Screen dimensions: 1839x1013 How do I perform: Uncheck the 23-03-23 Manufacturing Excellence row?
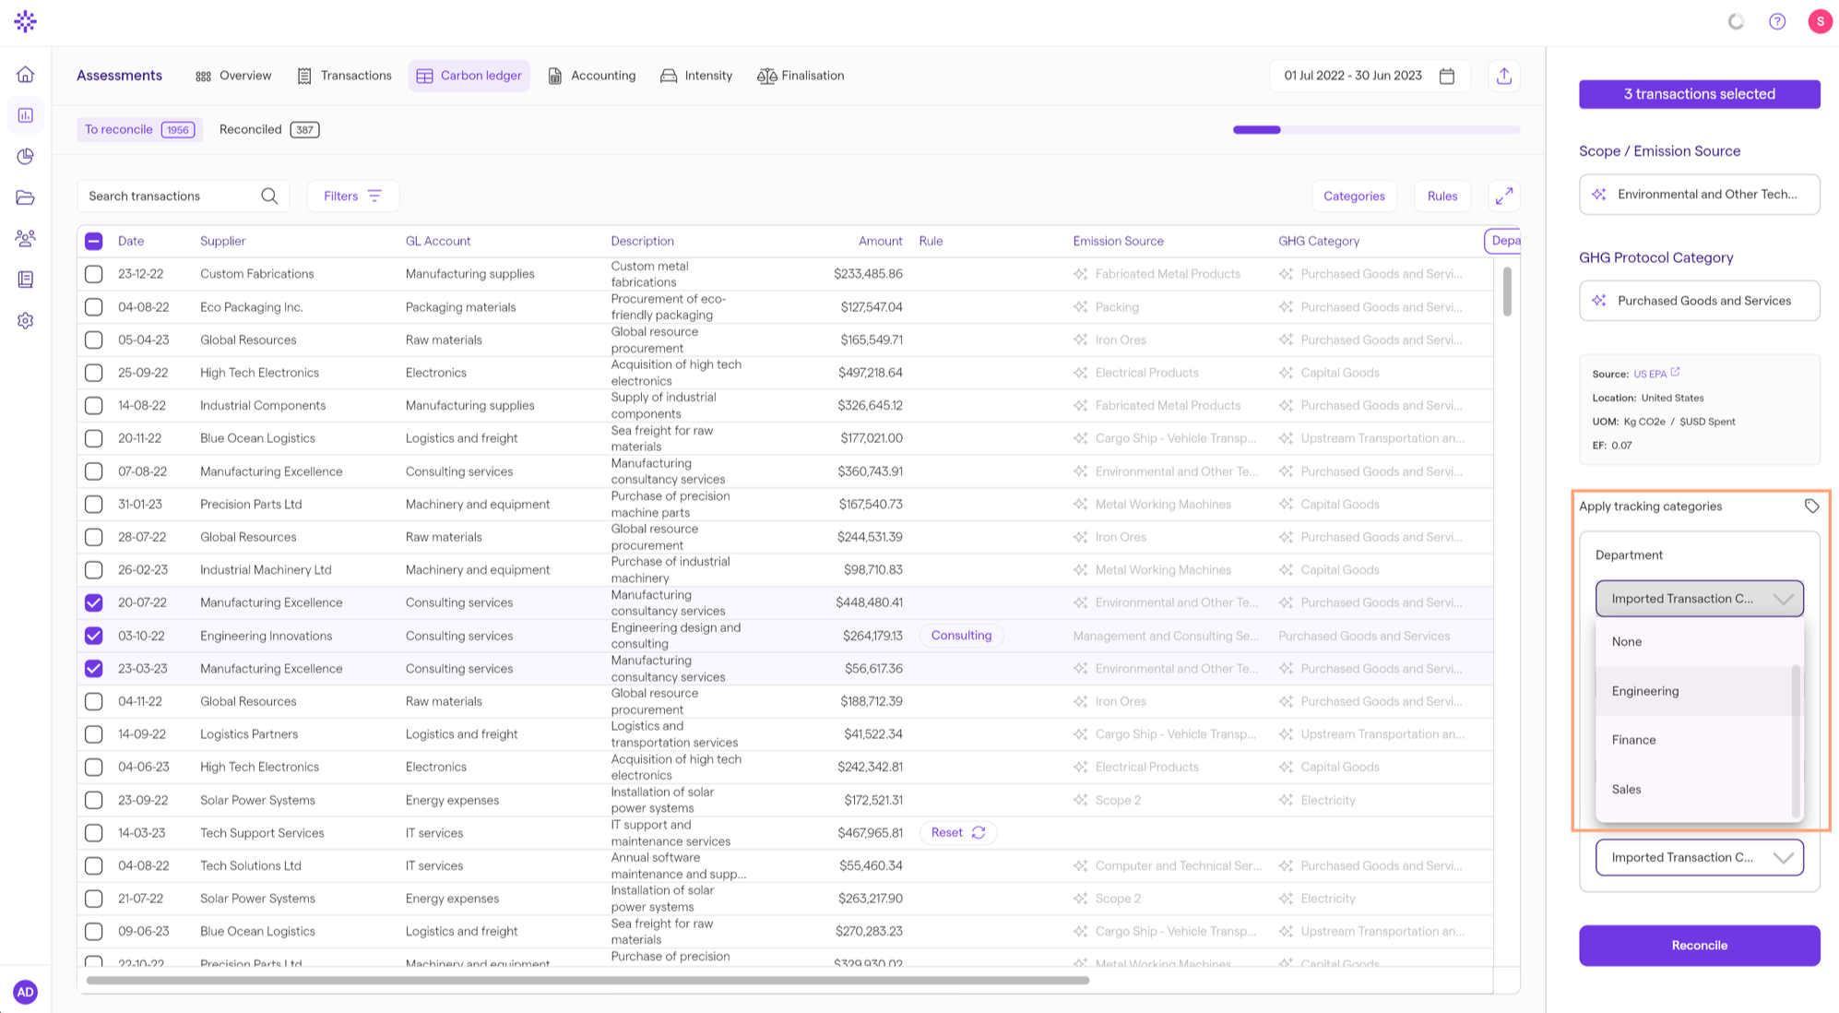94,668
